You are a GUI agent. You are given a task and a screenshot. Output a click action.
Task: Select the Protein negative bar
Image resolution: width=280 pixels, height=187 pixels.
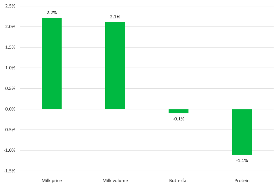[242, 132]
